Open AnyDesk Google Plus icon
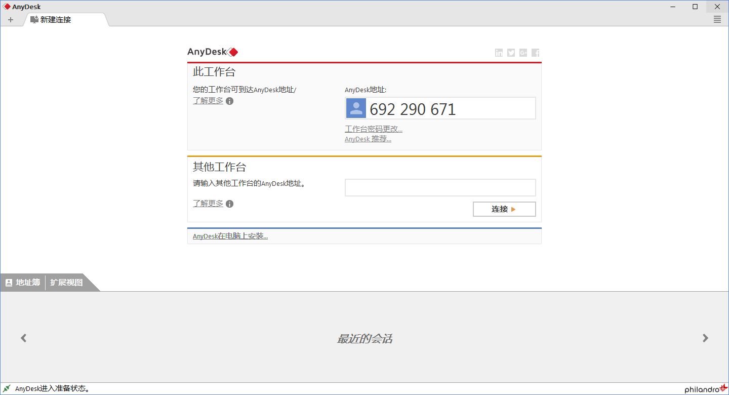The height and width of the screenshot is (395, 729). point(523,53)
